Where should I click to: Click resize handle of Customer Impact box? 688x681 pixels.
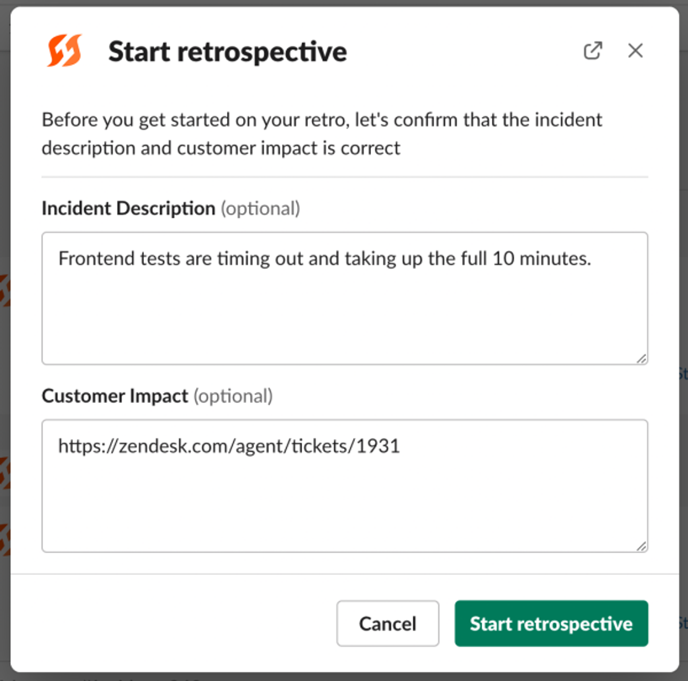coord(641,546)
